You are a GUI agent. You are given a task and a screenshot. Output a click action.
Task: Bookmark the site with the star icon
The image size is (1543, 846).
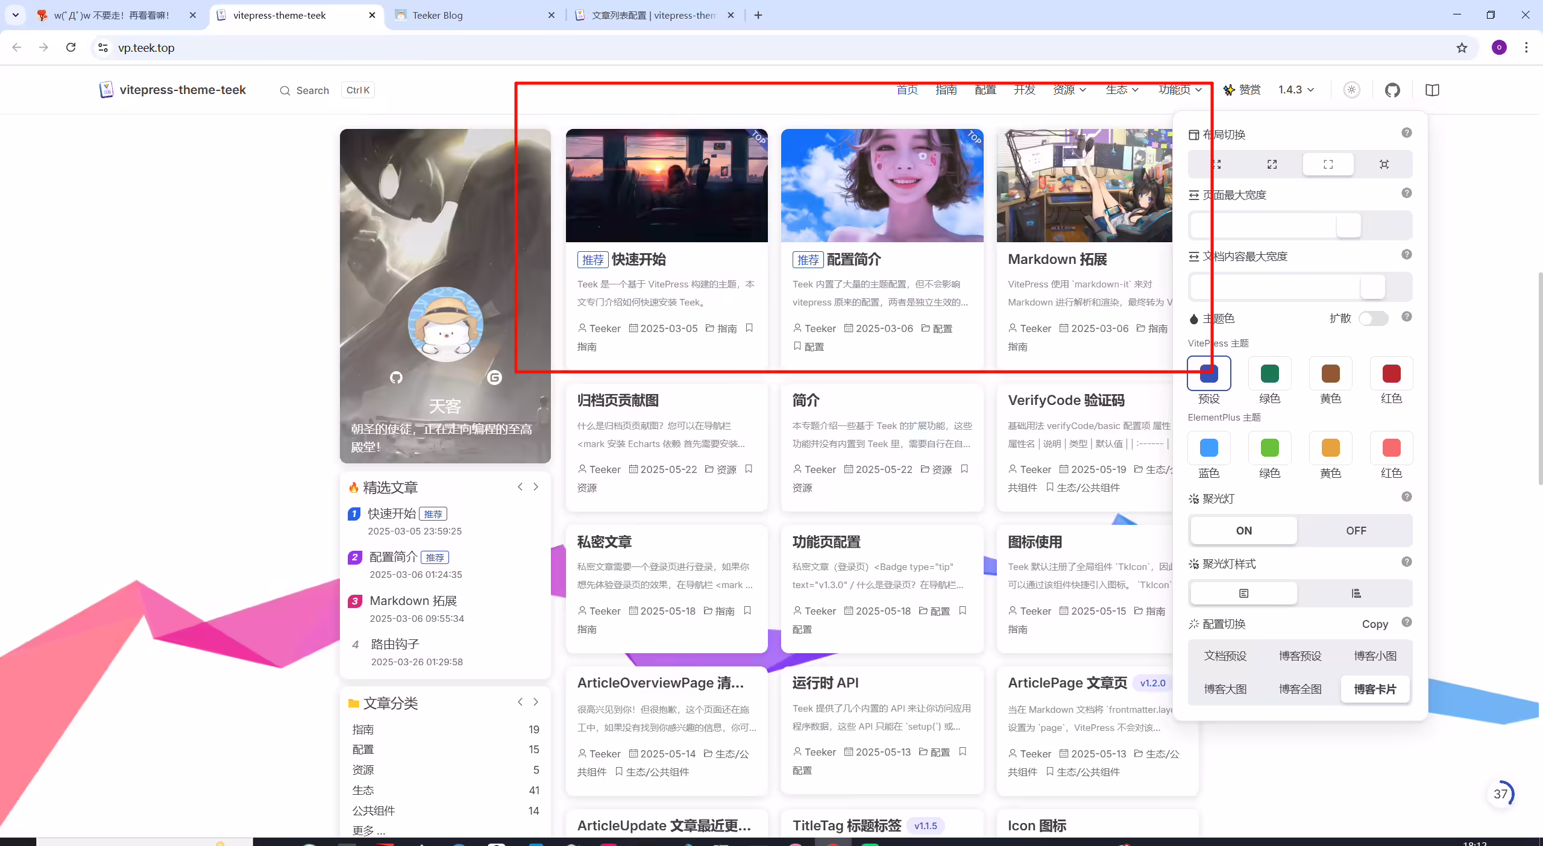pyautogui.click(x=1462, y=48)
